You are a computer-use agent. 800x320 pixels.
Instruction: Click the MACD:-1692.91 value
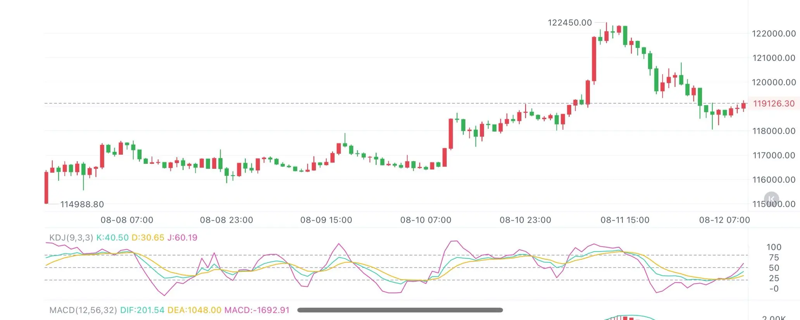[x=257, y=310]
